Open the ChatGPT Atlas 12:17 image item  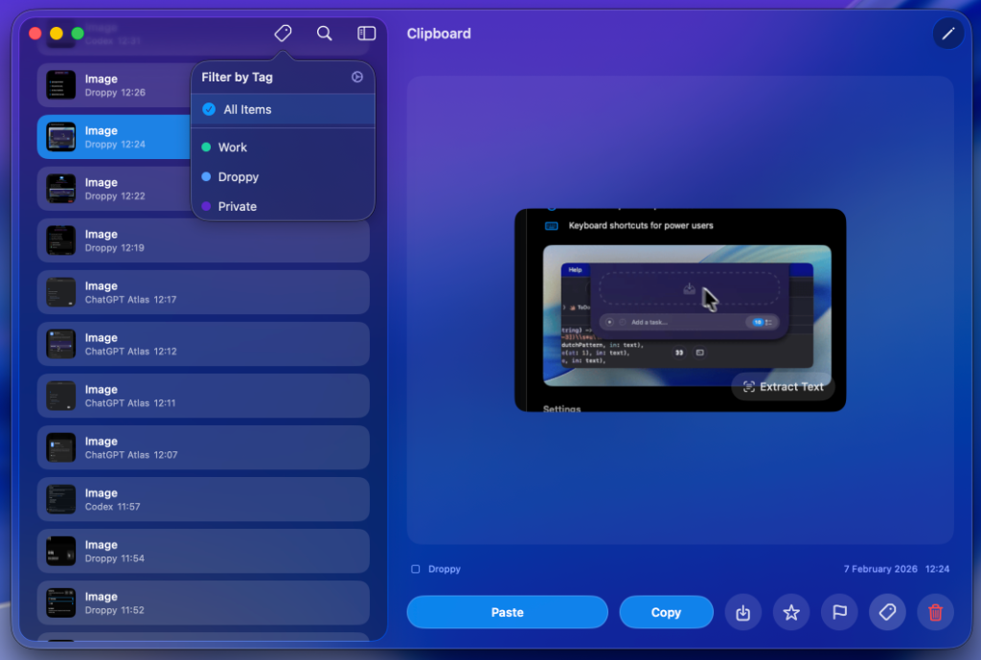203,292
